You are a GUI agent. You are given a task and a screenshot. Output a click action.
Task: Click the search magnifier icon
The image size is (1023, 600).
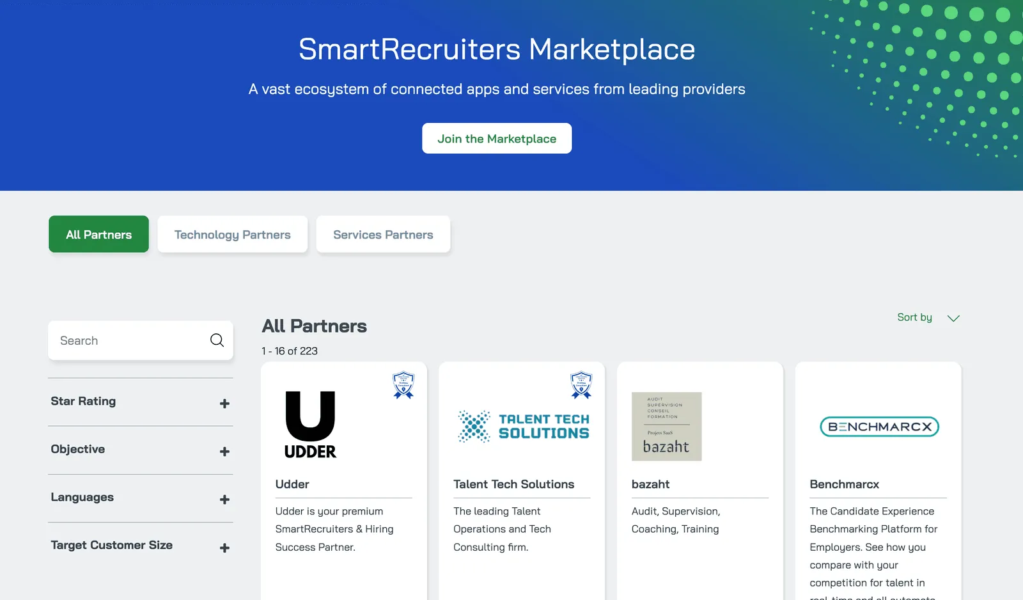click(217, 340)
